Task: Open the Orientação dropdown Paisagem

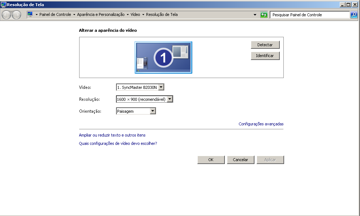Action: (136, 111)
